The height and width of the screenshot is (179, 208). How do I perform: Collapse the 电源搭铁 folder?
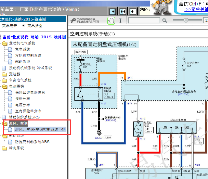tap(5, 87)
